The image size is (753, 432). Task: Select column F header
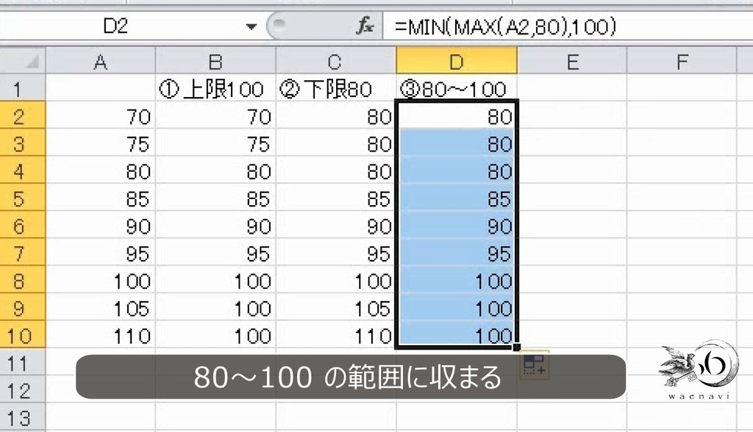point(680,61)
